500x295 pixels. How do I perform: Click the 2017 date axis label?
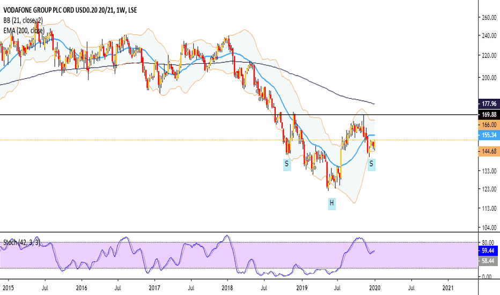(155, 288)
